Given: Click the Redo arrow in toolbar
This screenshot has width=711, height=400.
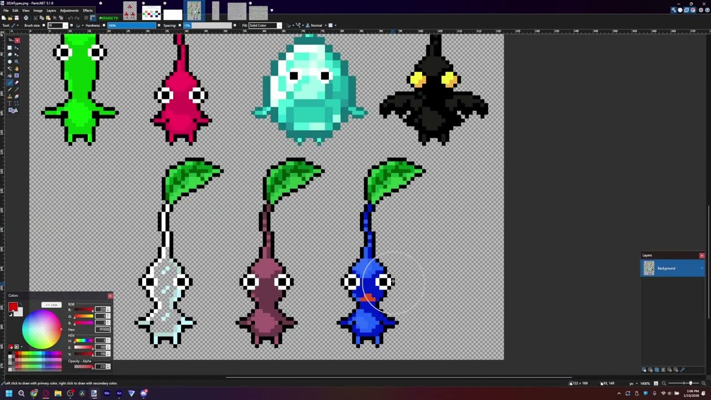Looking at the screenshot, I should 77,18.
